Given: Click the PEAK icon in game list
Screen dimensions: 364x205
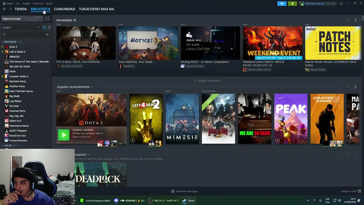Looking at the screenshot, I should coord(7,71).
